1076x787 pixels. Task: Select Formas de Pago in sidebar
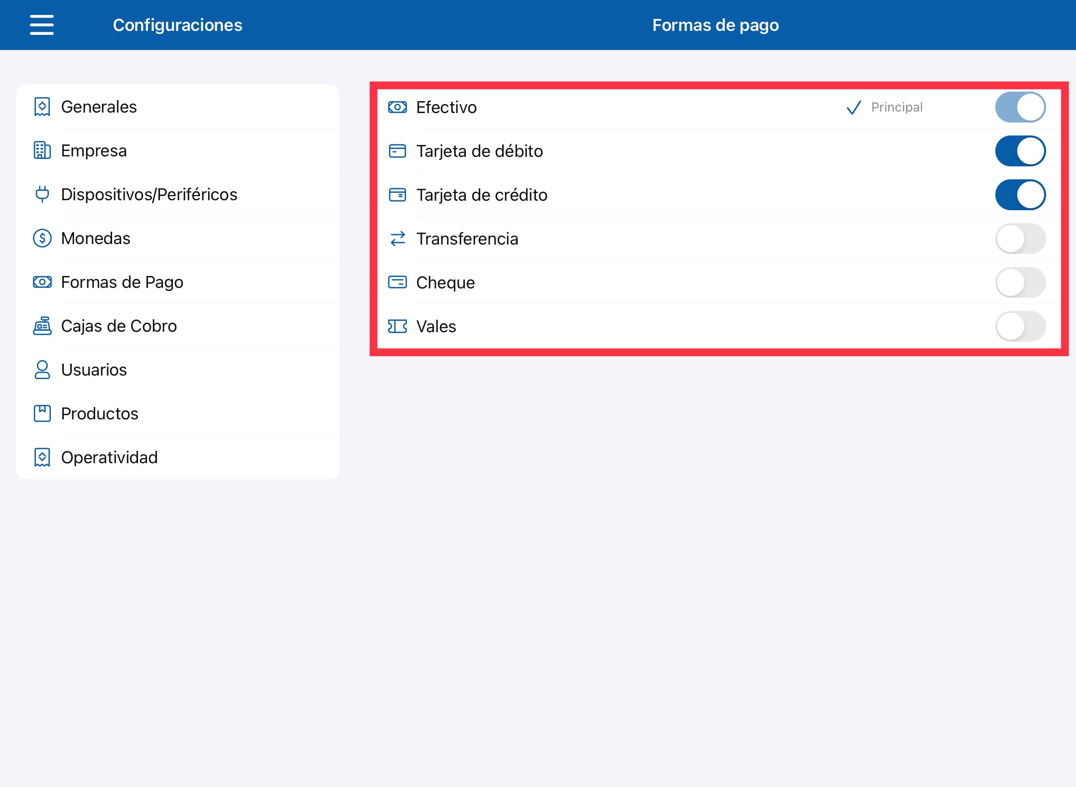tap(177, 282)
